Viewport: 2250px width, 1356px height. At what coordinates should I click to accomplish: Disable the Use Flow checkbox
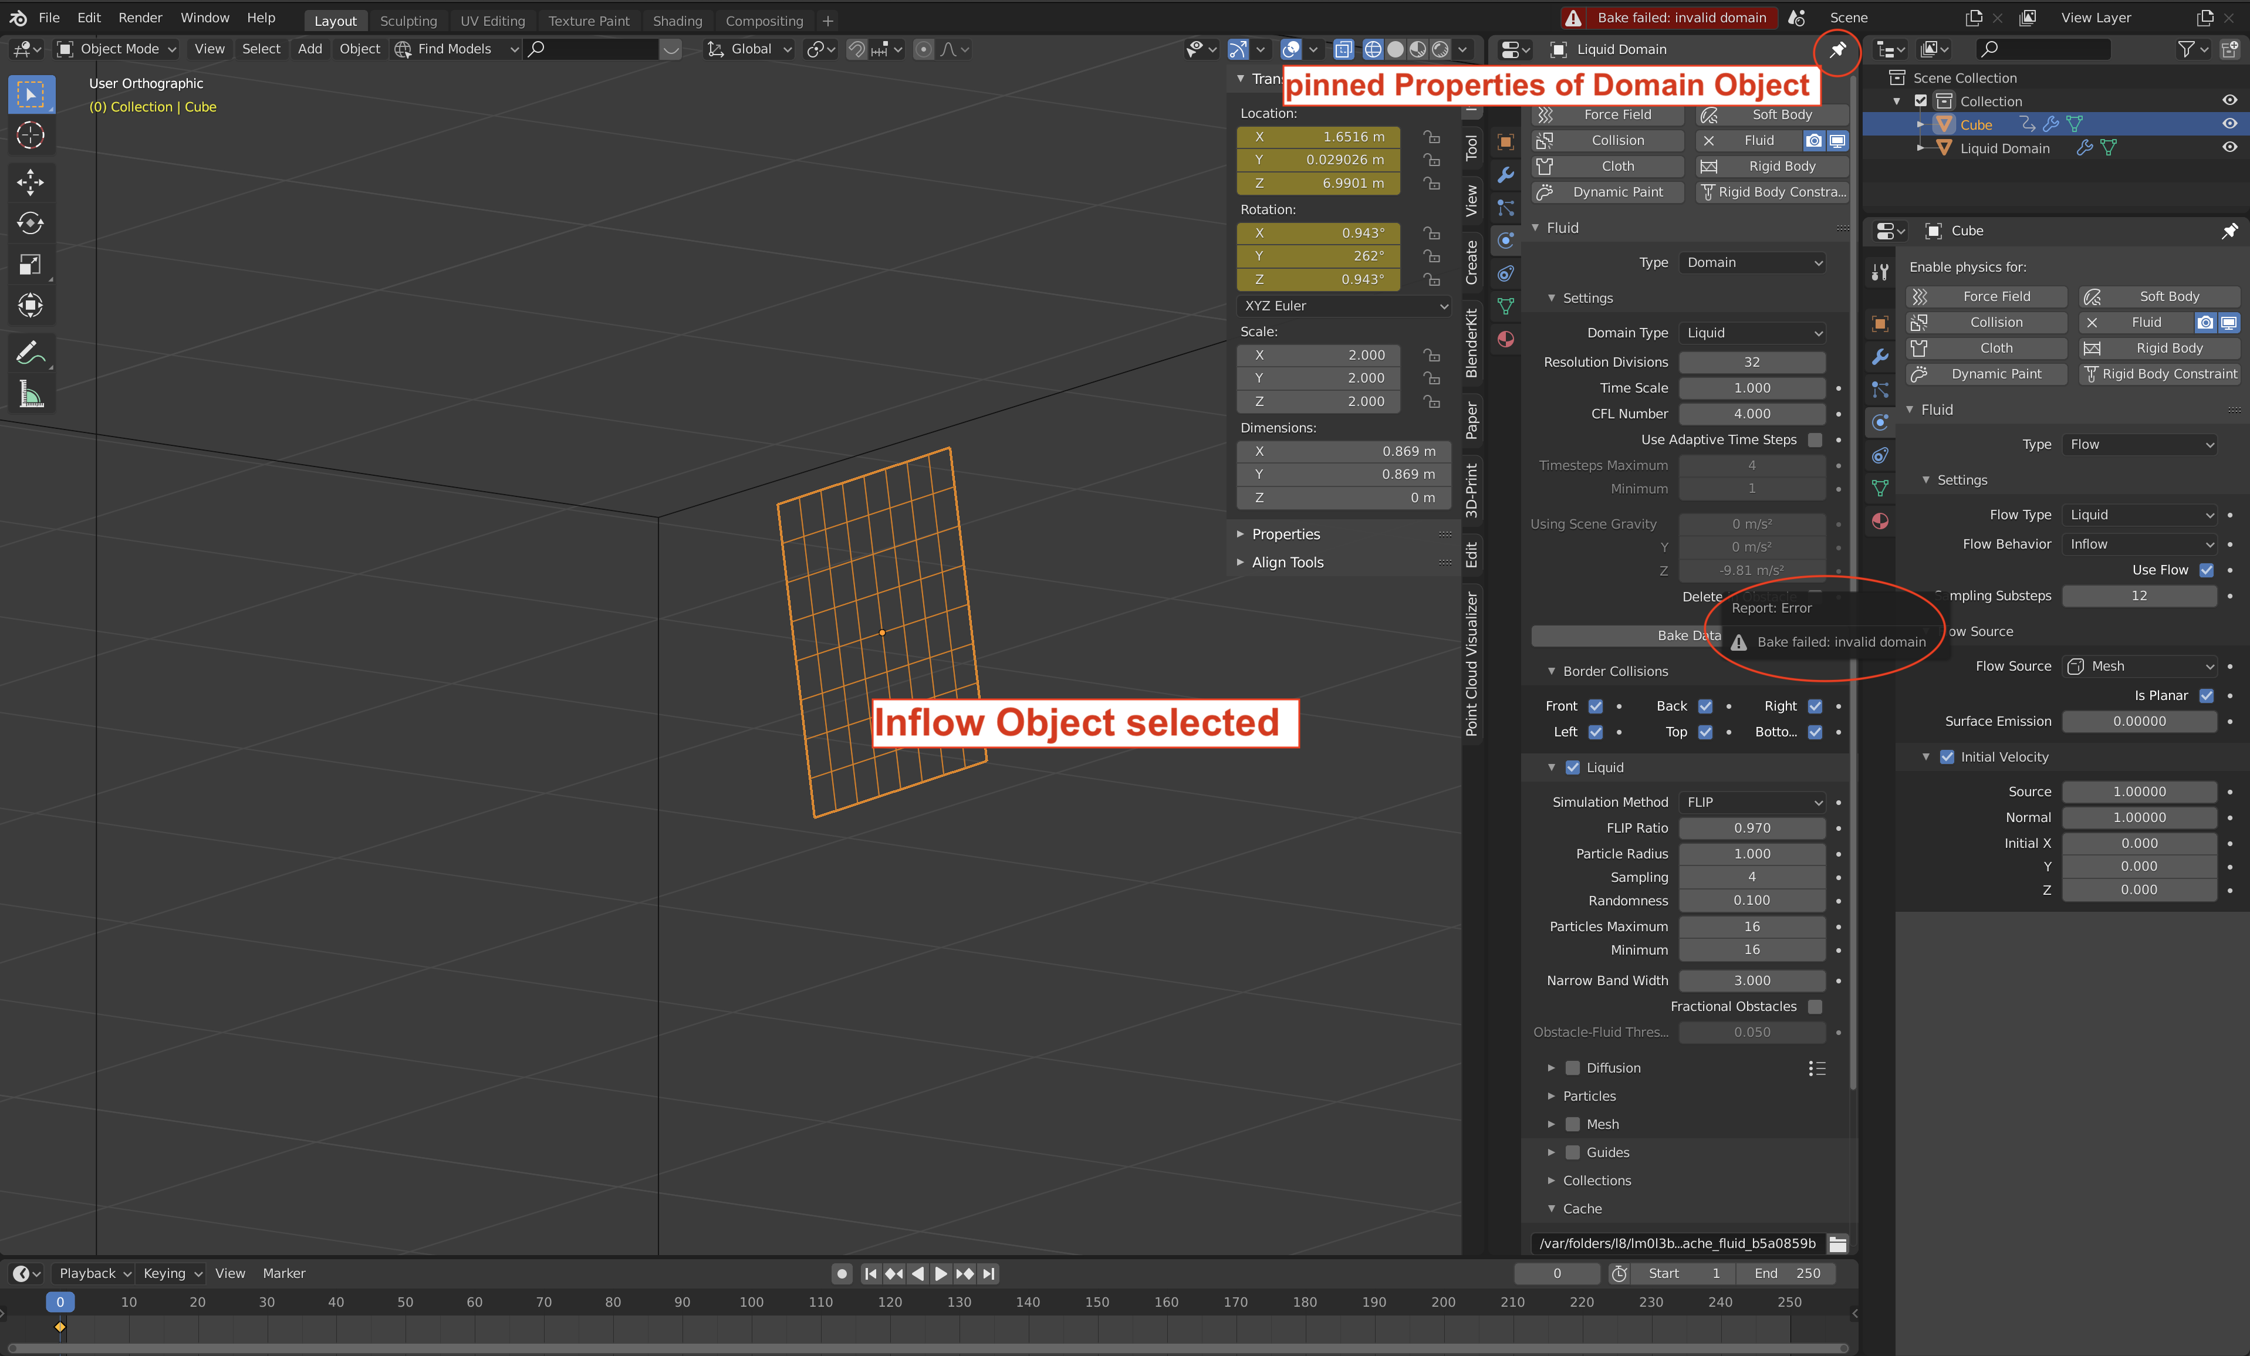pyautogui.click(x=2206, y=570)
